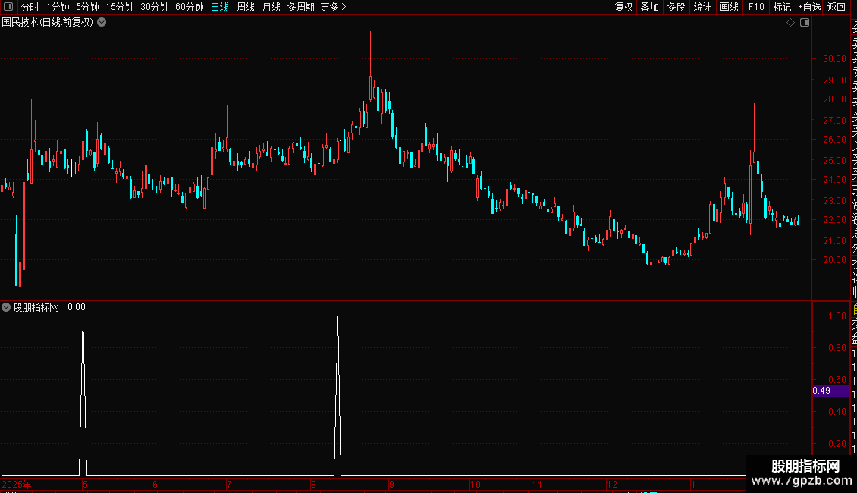Click the 2025年 label on time axis

click(17, 485)
